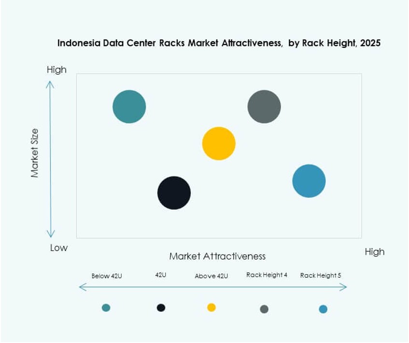
Task: Select the yellow Above 42U bubble
Action: [x=219, y=143]
